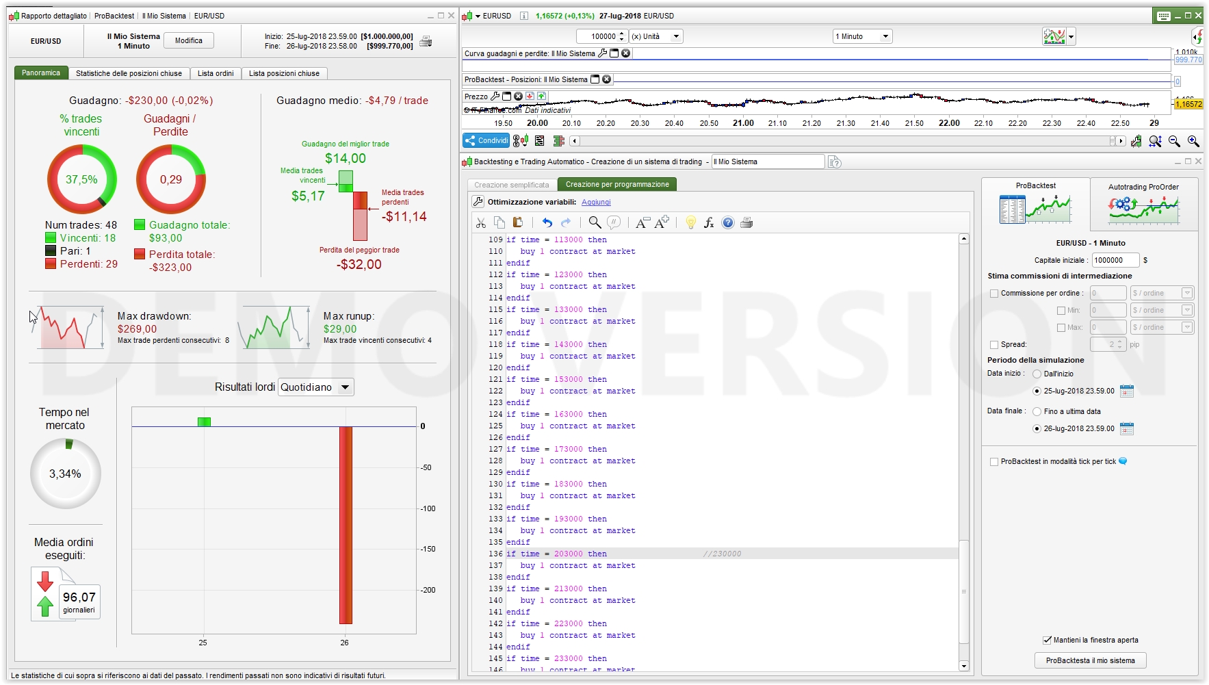Click zoom out magnifier on chart
This screenshot has height=685, width=1209.
(1174, 141)
